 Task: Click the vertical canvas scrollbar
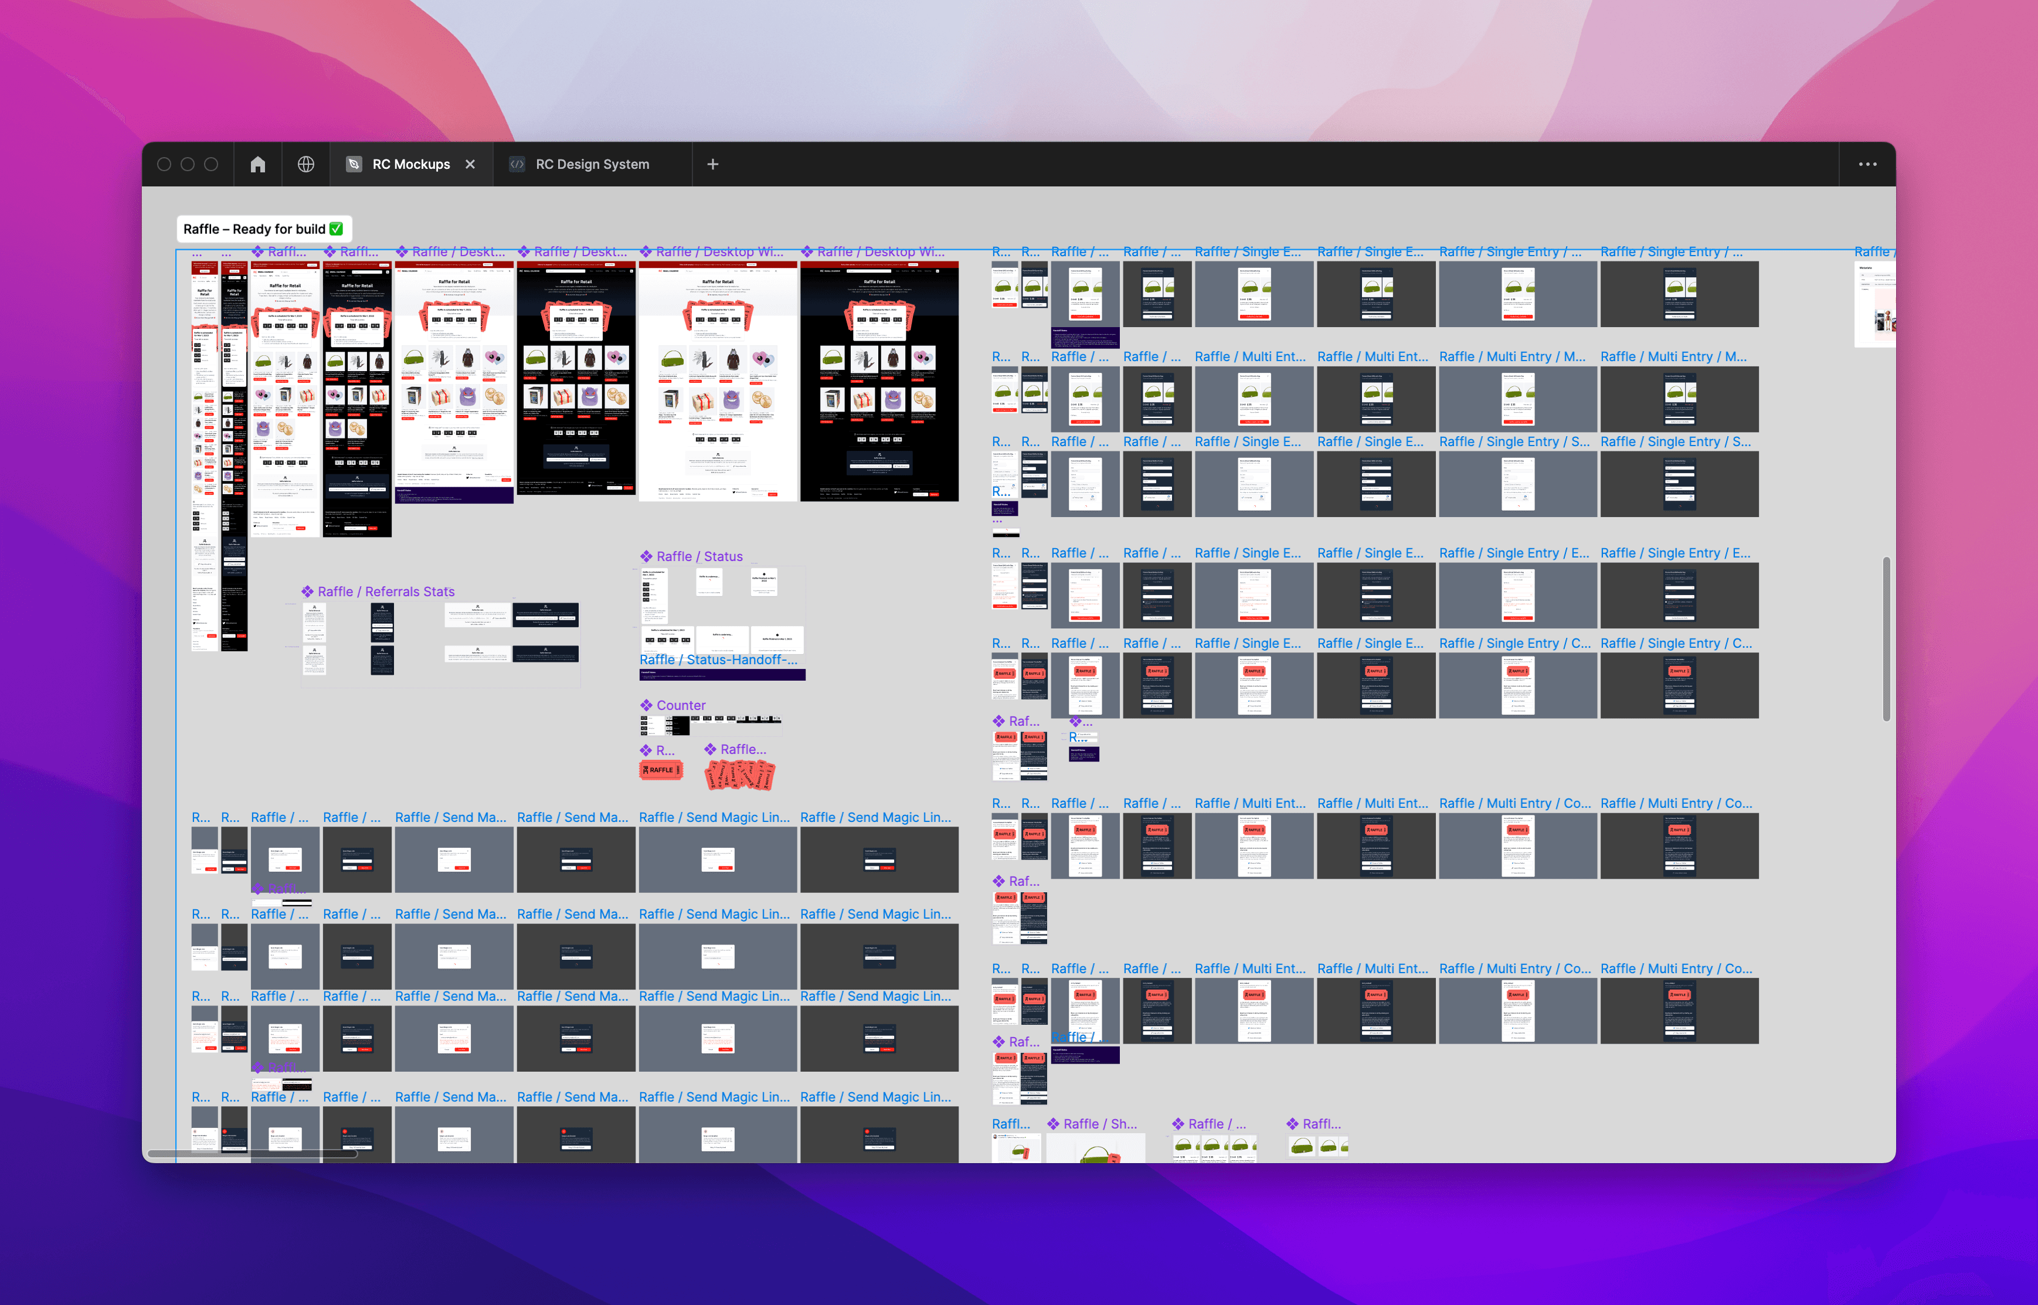pyautogui.click(x=1886, y=639)
